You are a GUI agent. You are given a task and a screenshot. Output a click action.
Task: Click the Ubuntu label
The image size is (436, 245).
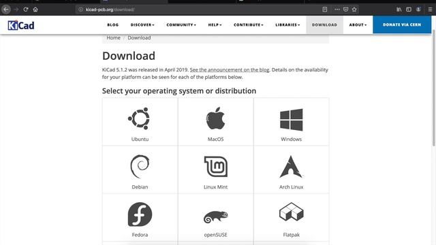(x=140, y=139)
